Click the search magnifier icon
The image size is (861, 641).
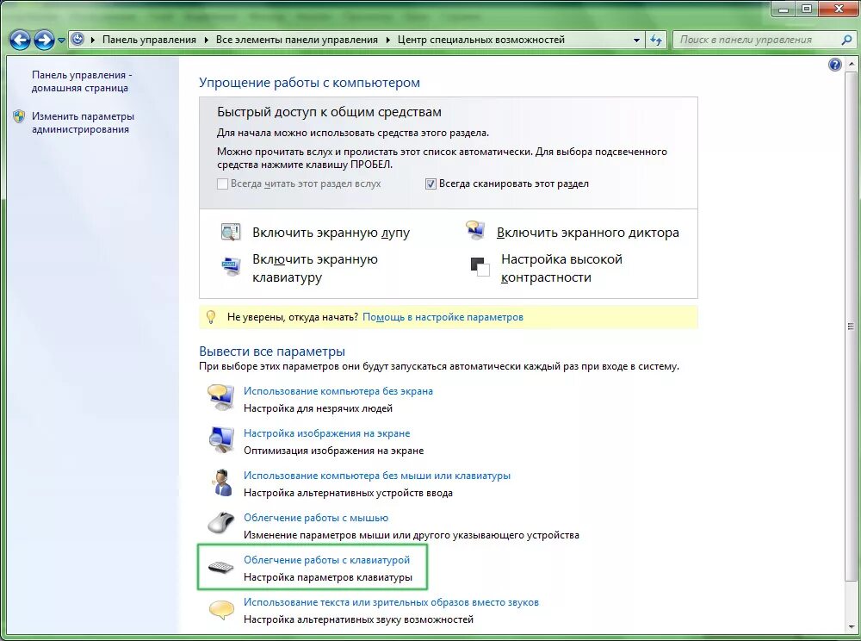846,40
